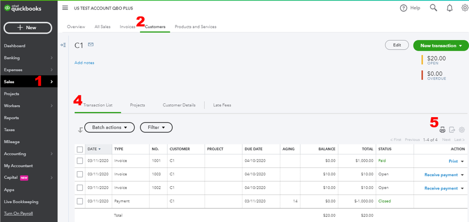
Task: Switch to the All Sales tab
Action: click(x=102, y=27)
